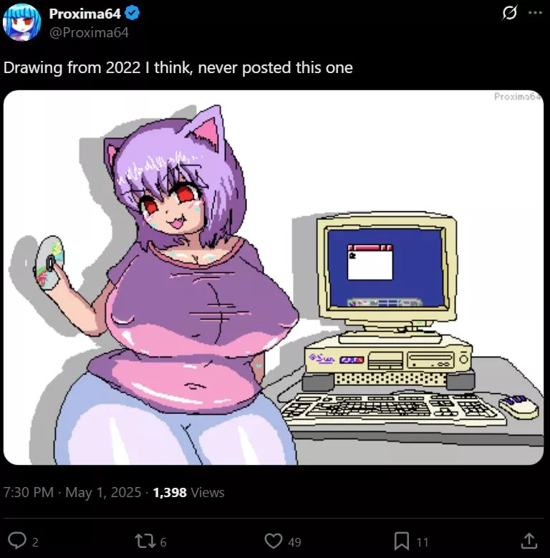The image size is (550, 558).
Task: Click the 7:30 PM May 1, 2025 timestamp
Action: pos(72,493)
